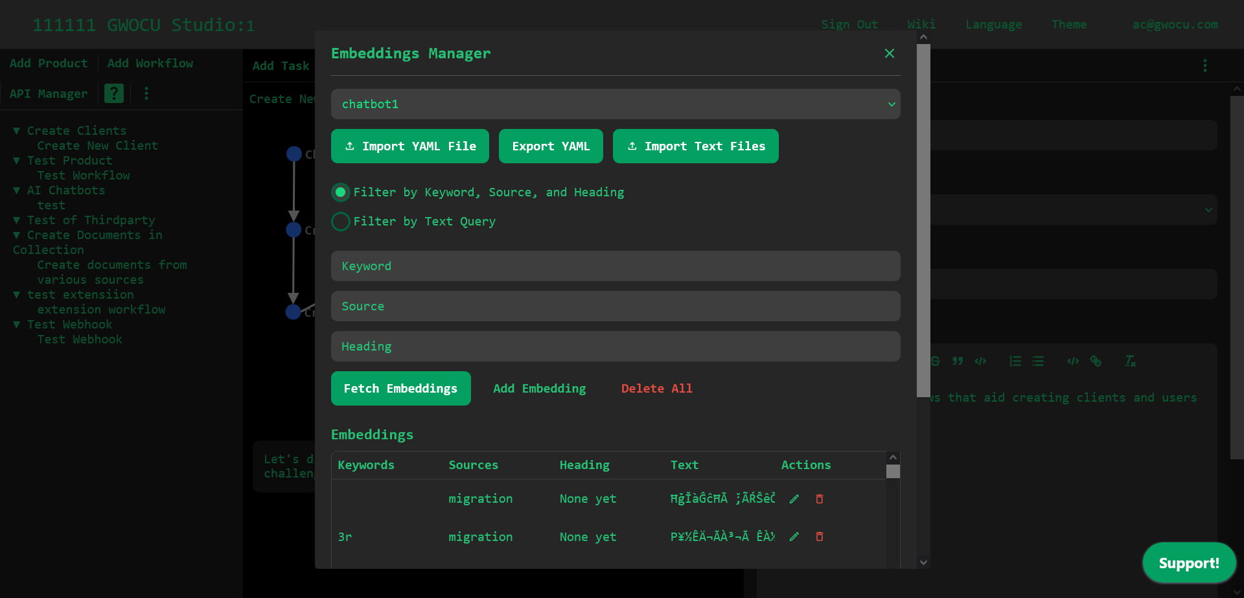Click Add Workflow
1244x598 pixels.
[150, 63]
